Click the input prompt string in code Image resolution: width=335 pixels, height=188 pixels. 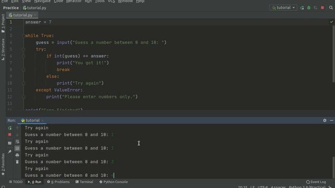click(x=118, y=42)
